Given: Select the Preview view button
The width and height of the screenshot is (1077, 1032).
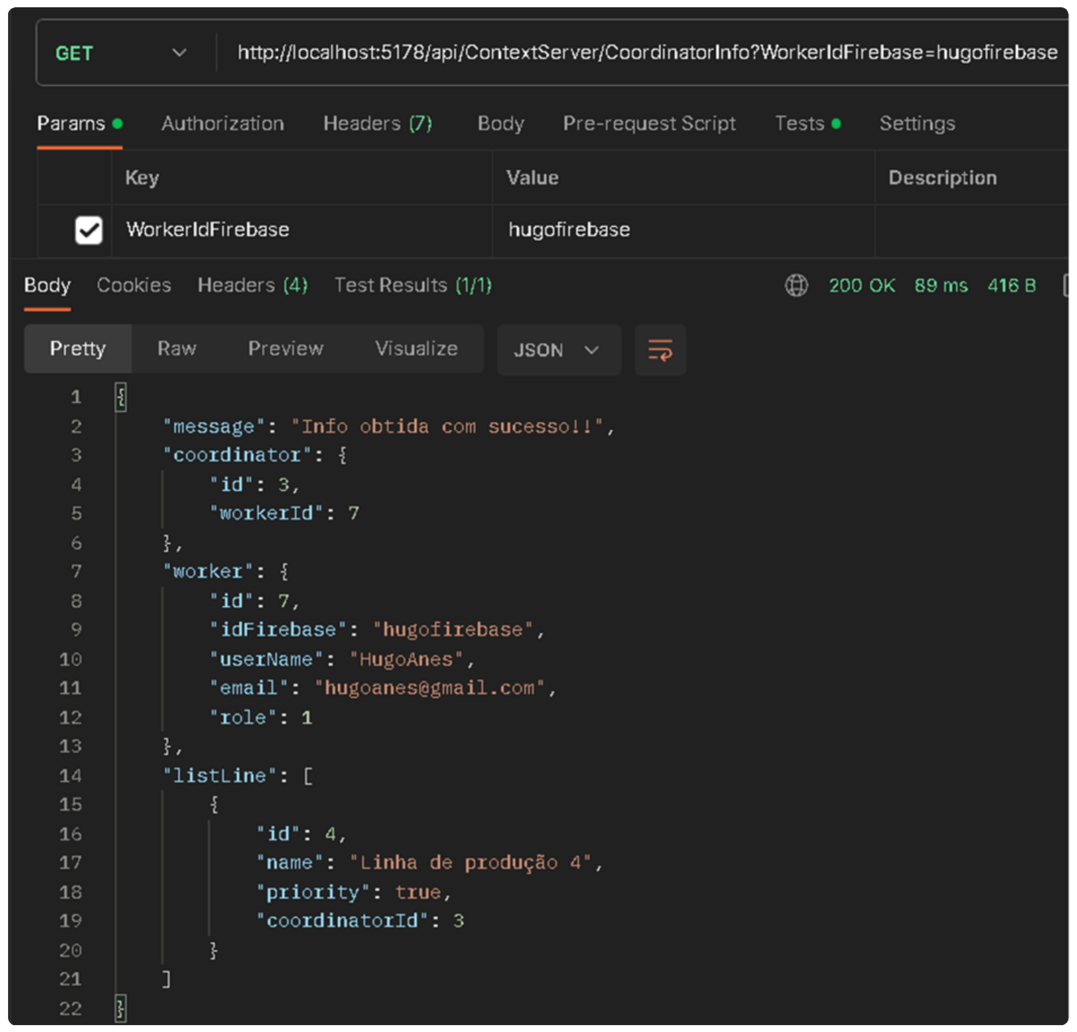Looking at the screenshot, I should [x=285, y=349].
